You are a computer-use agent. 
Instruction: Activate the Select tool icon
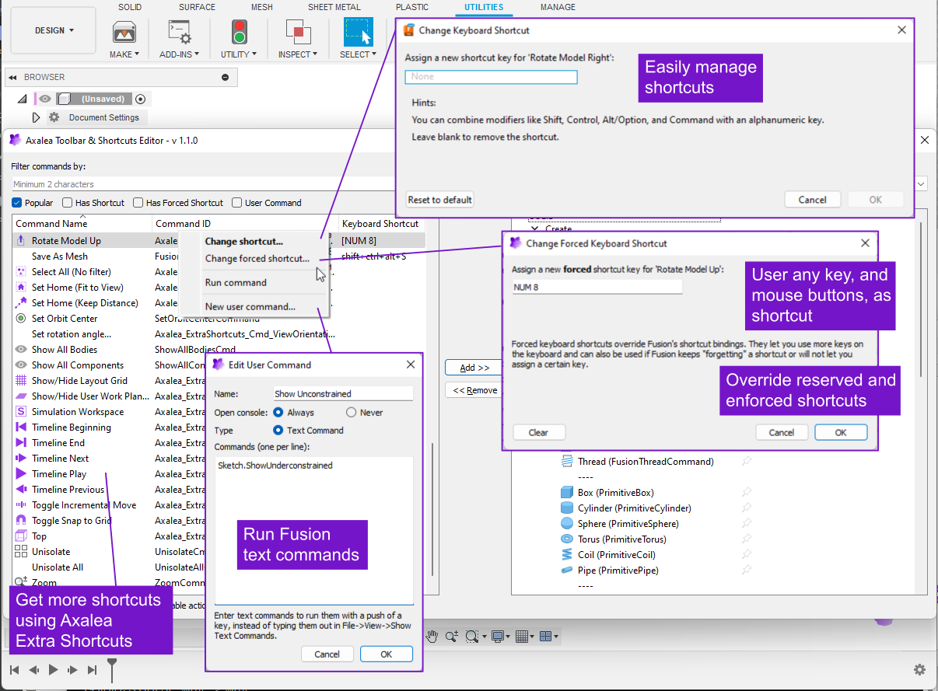359,32
